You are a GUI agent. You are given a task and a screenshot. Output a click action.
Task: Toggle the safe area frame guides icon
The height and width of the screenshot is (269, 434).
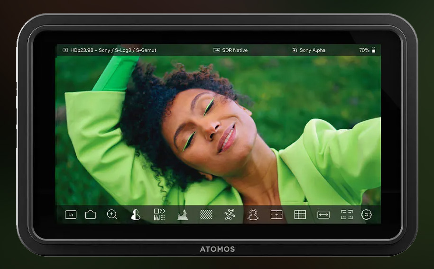point(347,215)
